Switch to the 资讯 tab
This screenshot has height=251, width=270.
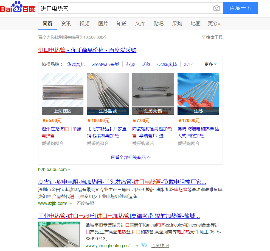click(66, 24)
